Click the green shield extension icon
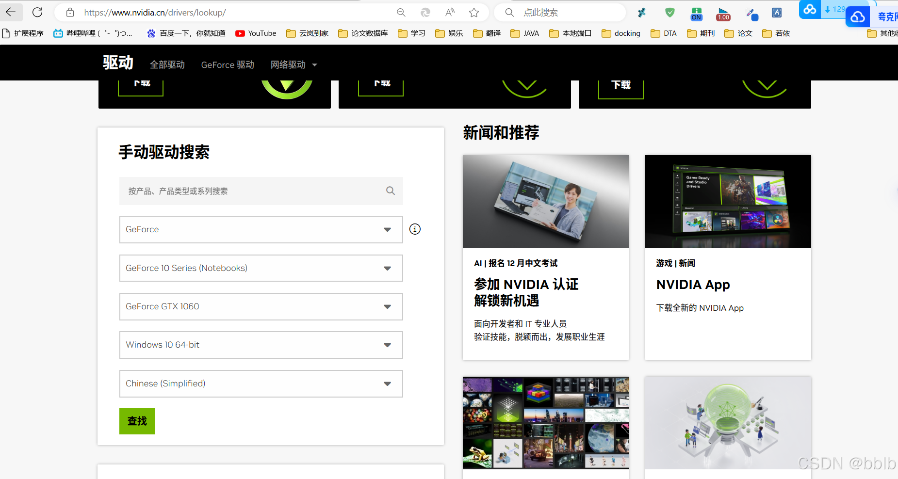Viewport: 898px width, 479px height. click(670, 13)
